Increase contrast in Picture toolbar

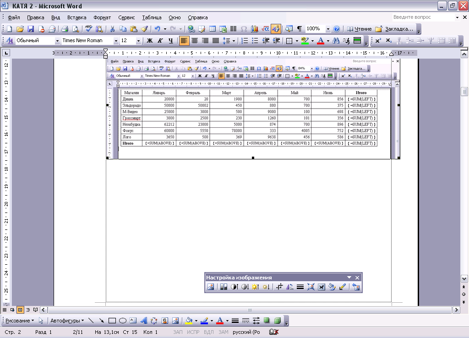[234, 287]
